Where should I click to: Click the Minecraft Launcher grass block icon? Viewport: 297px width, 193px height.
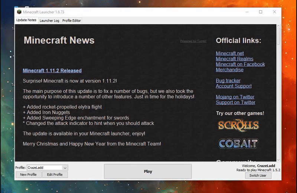19,12
